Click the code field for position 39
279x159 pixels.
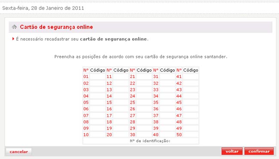tap(167, 128)
